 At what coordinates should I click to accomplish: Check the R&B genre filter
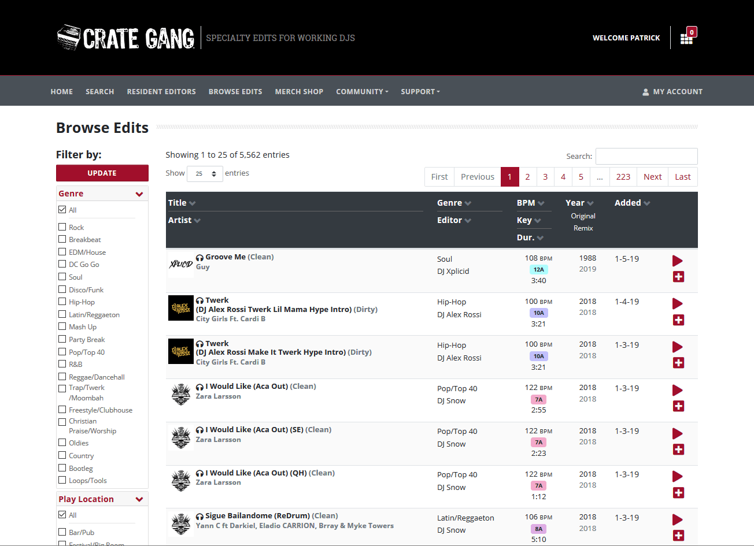(x=62, y=364)
